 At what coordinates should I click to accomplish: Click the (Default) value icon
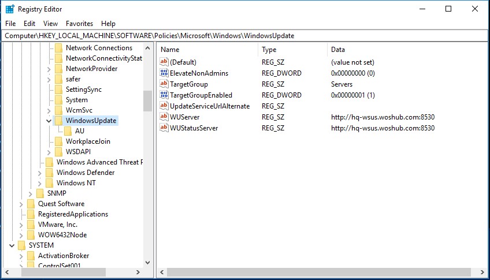click(x=164, y=62)
